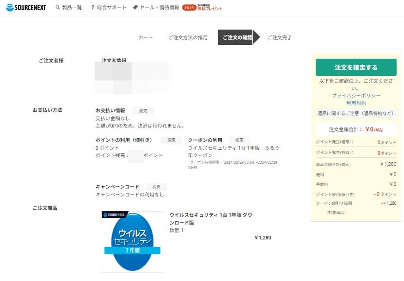Click the クーポン有効期限 date text

coord(233,165)
